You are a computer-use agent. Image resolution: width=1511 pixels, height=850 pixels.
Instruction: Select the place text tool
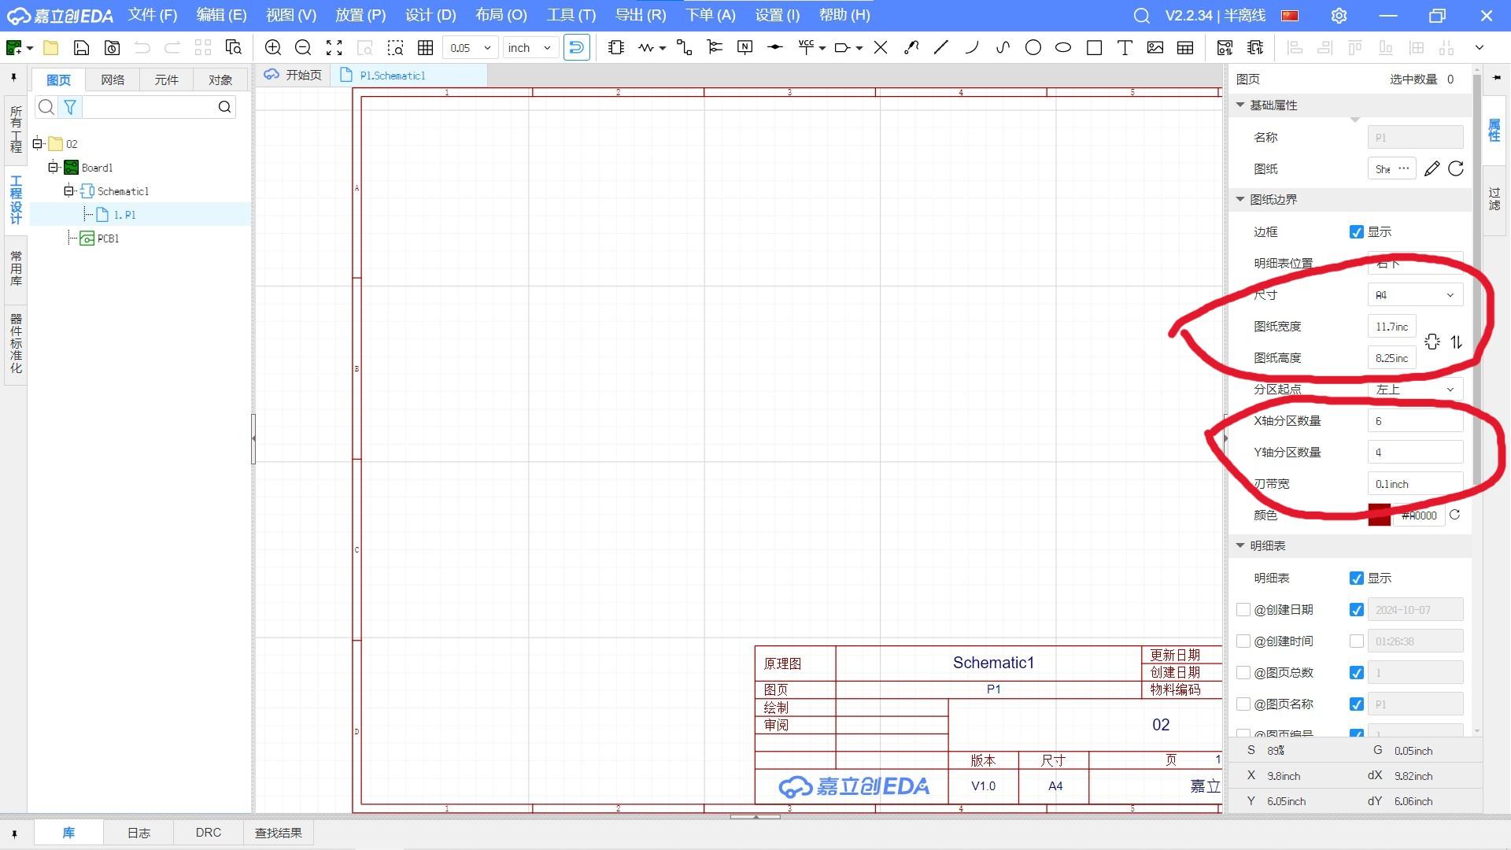(1125, 48)
